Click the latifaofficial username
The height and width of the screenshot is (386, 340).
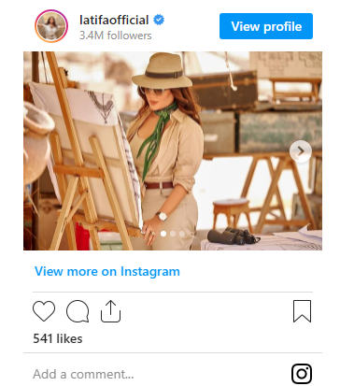114,21
